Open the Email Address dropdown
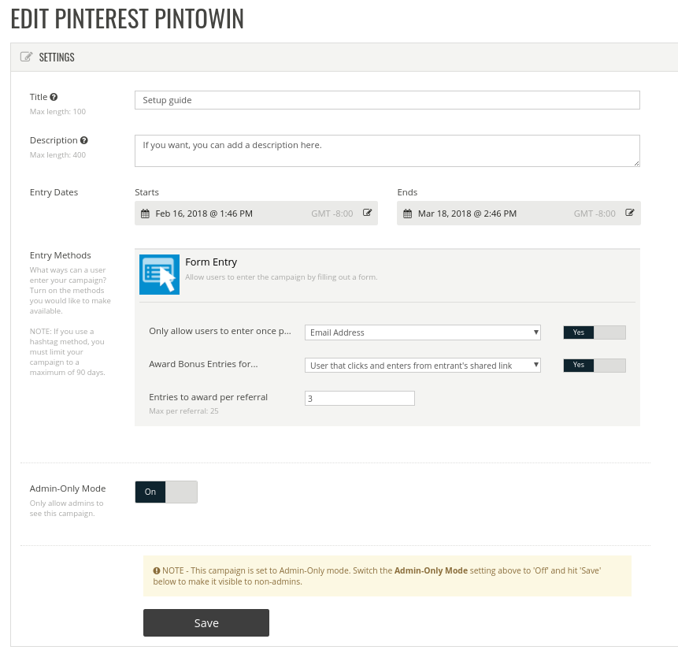The image size is (678, 650). [x=422, y=332]
